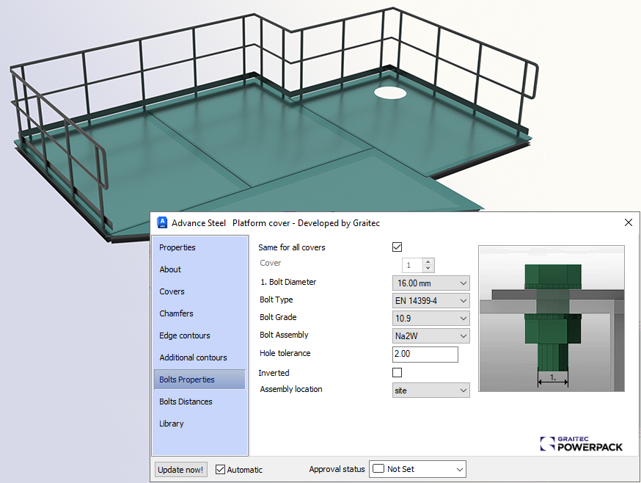Screen dimensions: 641x483
Task: Click the Hole tolerance input field
Action: click(425, 354)
